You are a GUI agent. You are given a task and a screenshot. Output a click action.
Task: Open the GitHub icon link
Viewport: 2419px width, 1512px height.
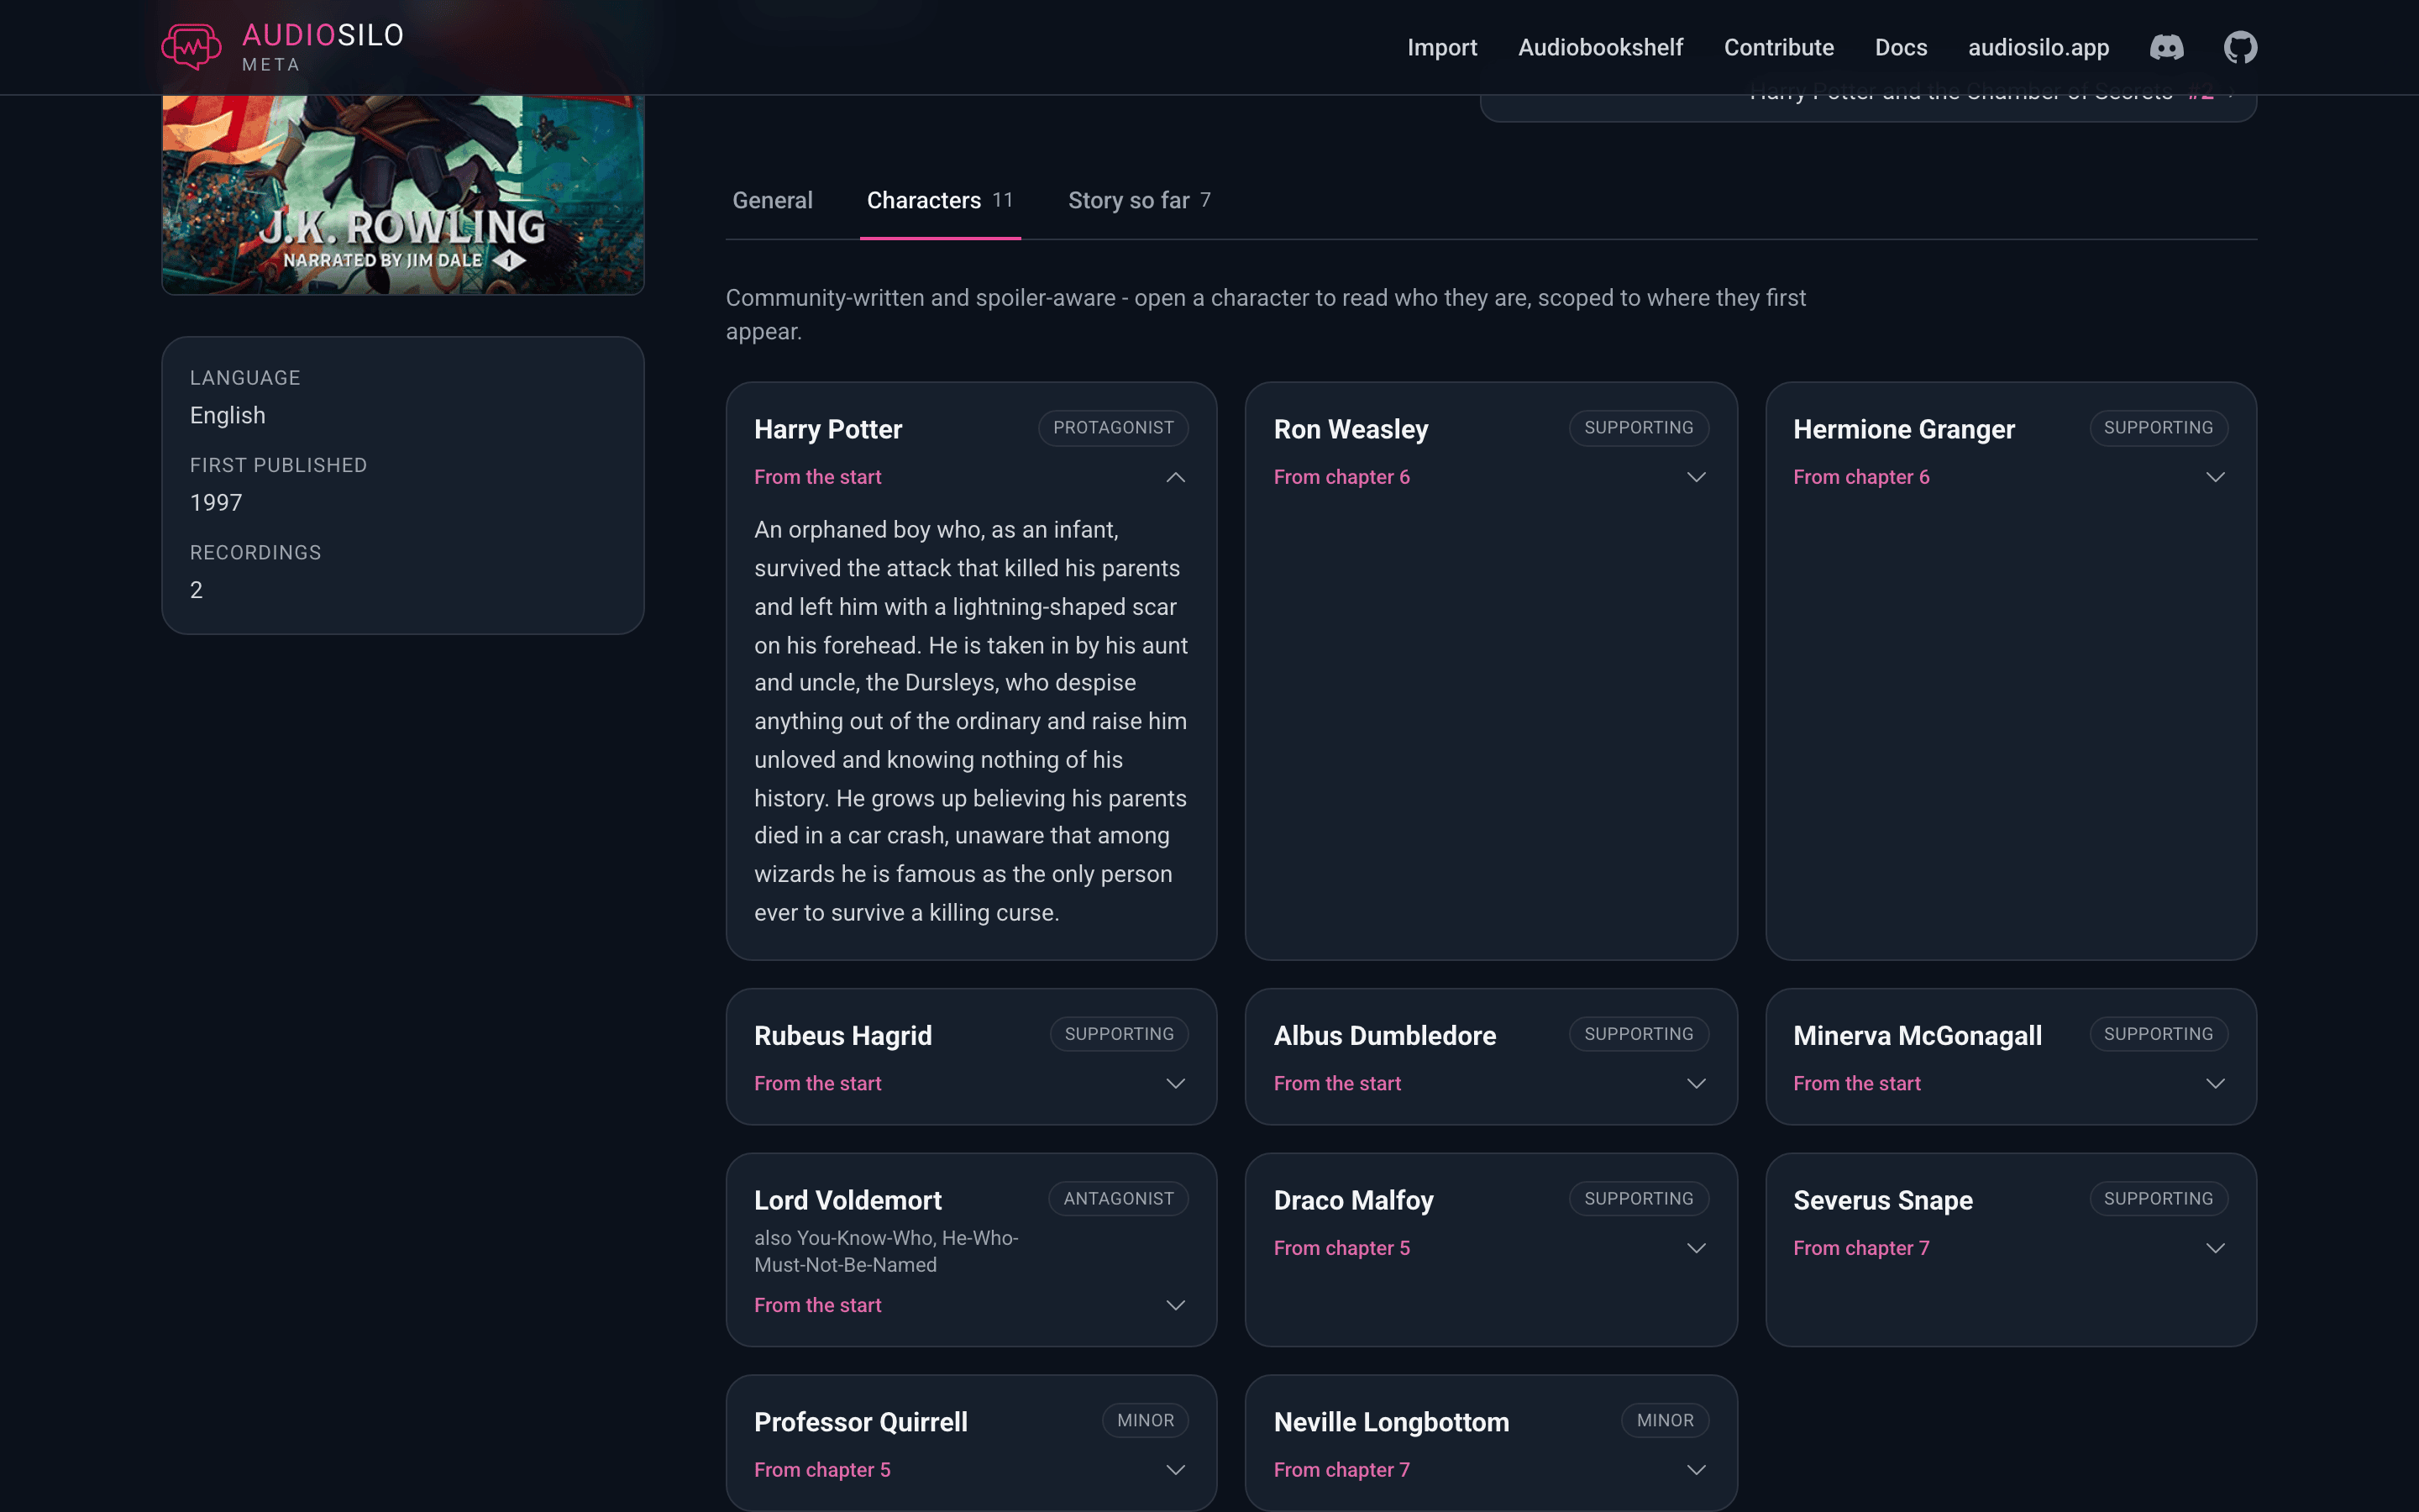tap(2240, 47)
